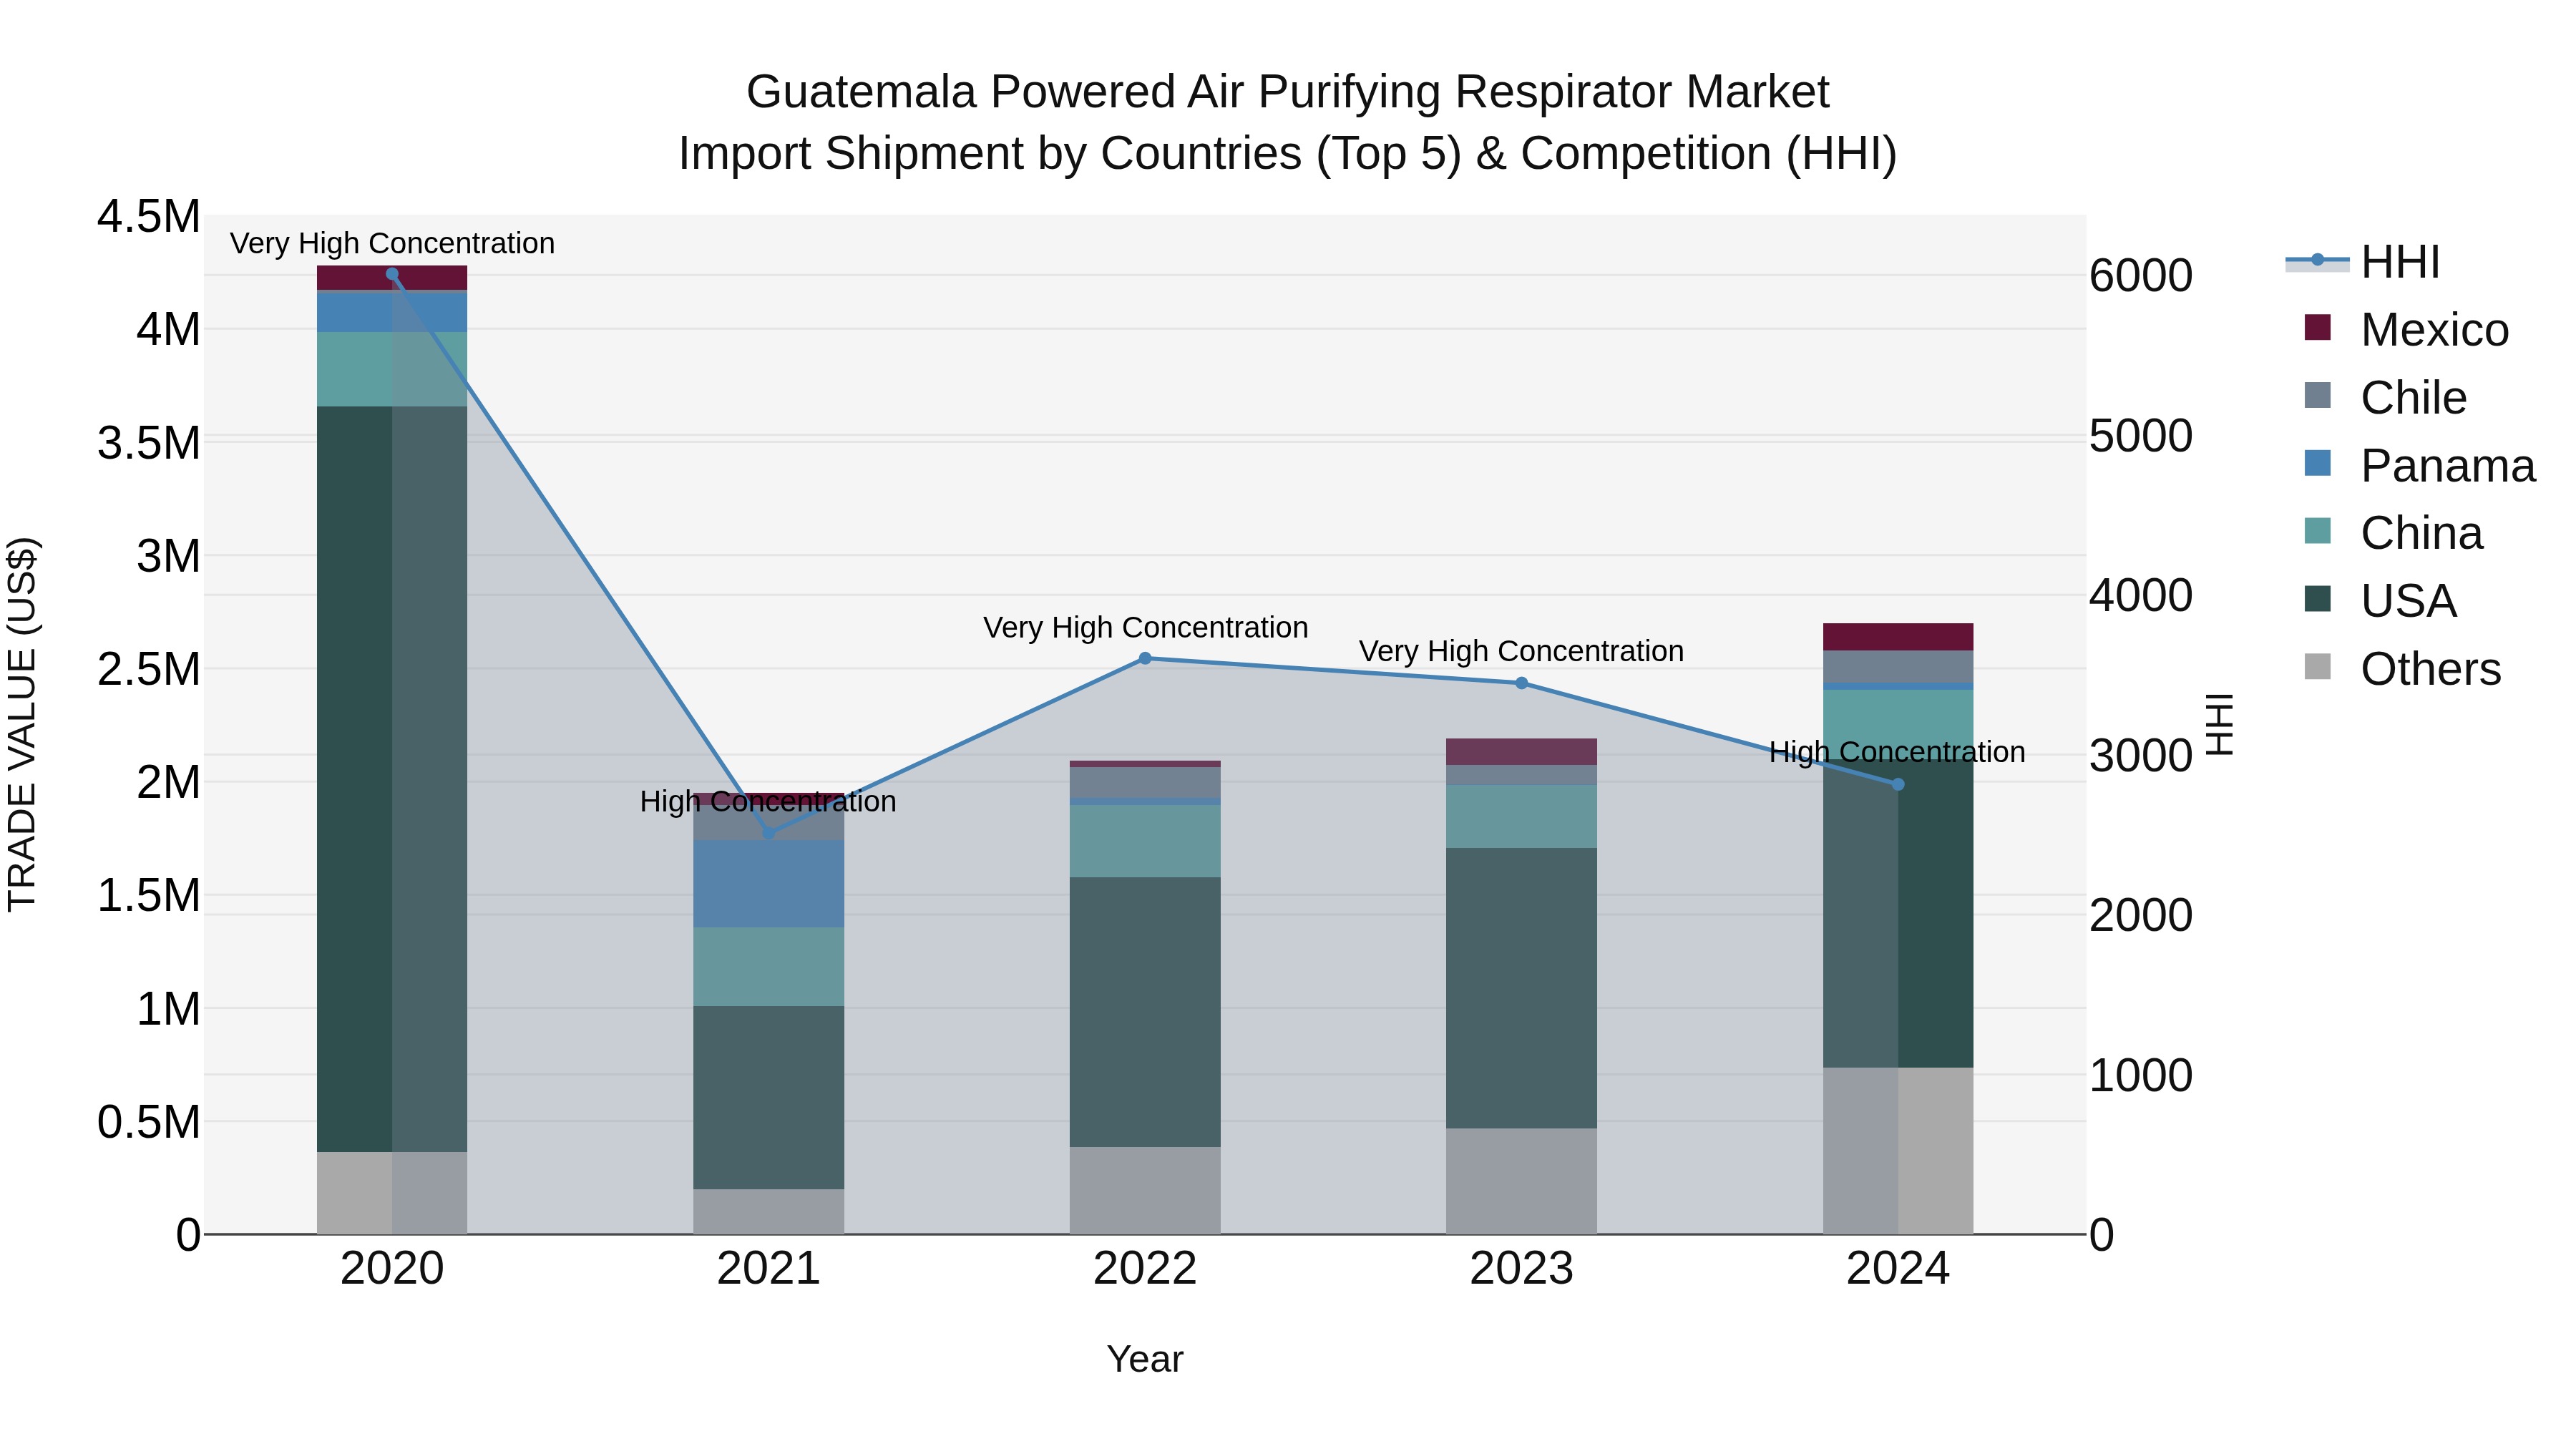2576x1449 pixels.
Task: Toggle the HHI legend entry
Action: 2363,262
